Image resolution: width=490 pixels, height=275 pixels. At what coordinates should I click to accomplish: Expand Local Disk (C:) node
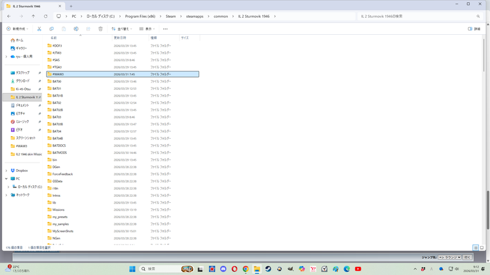9,187
